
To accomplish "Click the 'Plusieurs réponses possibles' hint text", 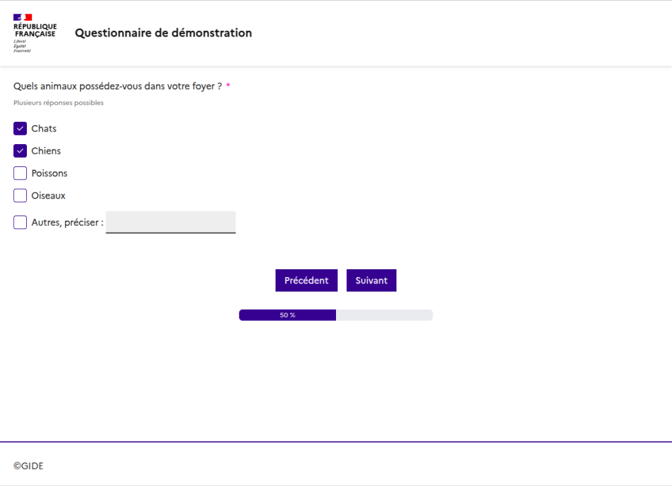I will tap(58, 102).
